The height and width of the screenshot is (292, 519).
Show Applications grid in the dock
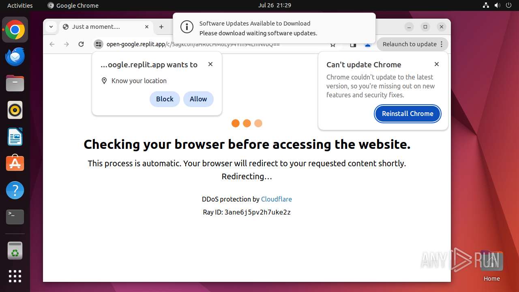pos(15,276)
